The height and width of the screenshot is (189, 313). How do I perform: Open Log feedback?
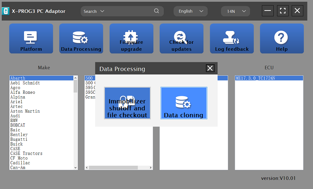point(232,39)
